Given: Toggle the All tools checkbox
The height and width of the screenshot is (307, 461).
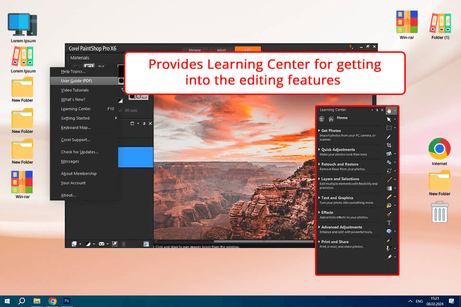Looking at the screenshot, I should [x=121, y=110].
